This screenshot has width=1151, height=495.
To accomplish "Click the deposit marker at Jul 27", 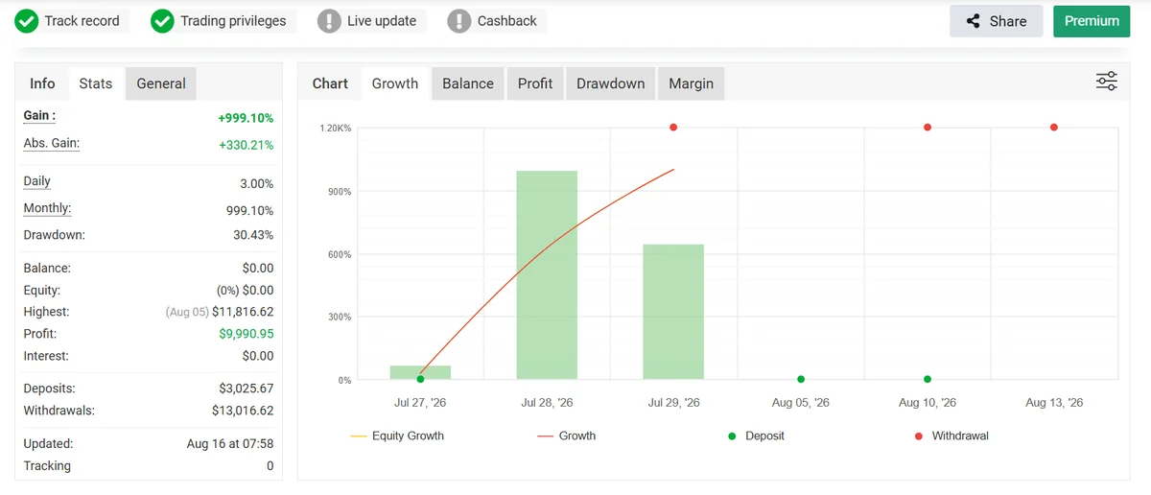I will coord(420,379).
